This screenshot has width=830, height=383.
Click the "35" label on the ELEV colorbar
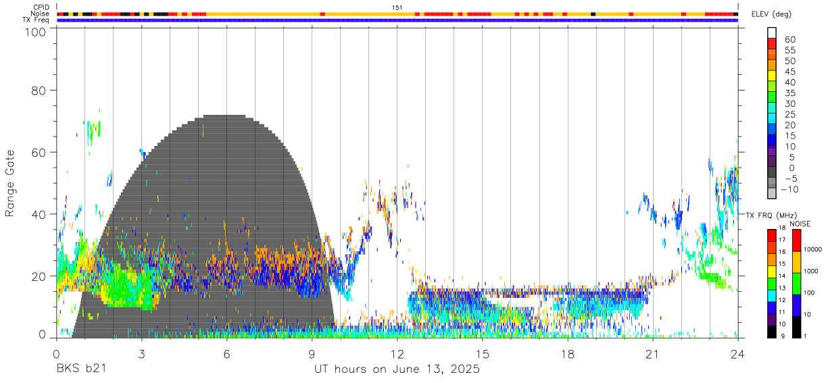click(789, 93)
